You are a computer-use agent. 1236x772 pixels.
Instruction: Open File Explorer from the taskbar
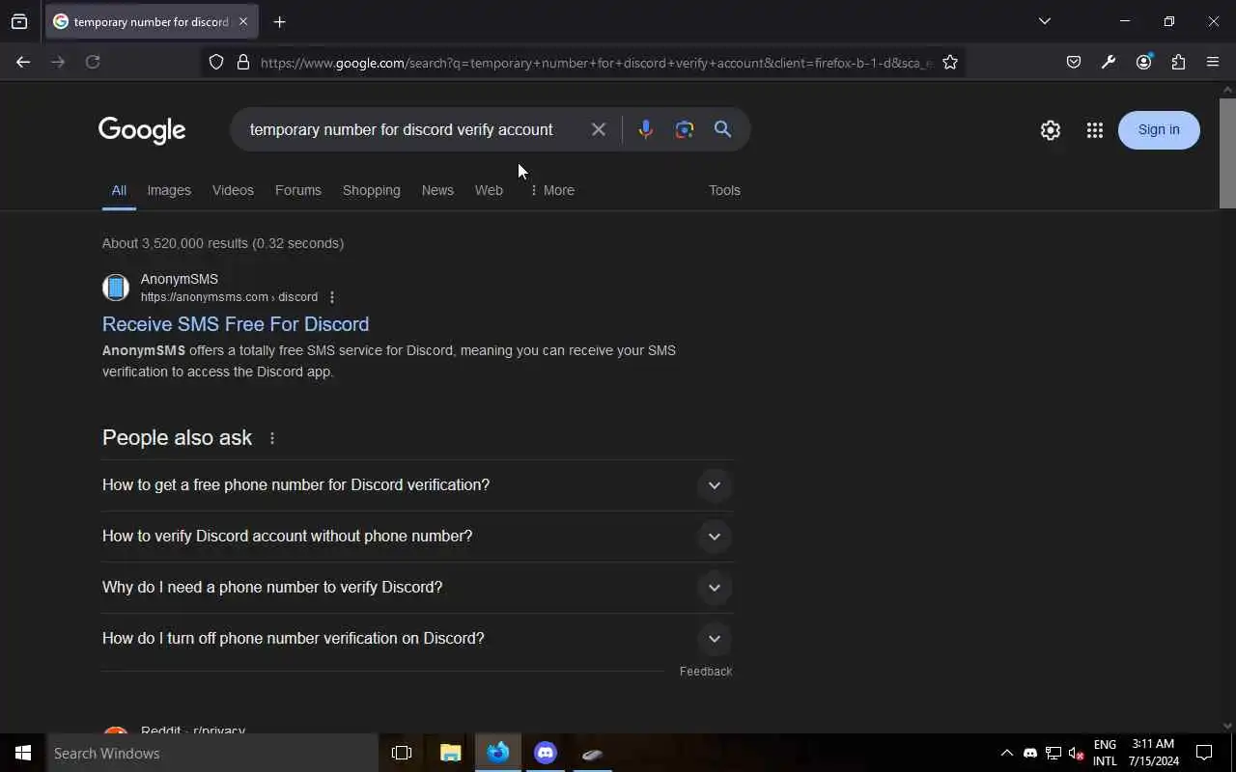(451, 753)
